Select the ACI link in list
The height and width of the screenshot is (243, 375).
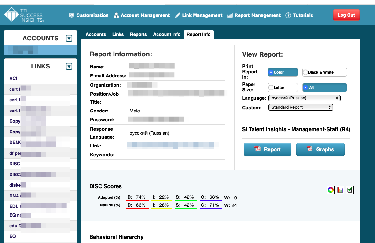[x=40, y=78]
